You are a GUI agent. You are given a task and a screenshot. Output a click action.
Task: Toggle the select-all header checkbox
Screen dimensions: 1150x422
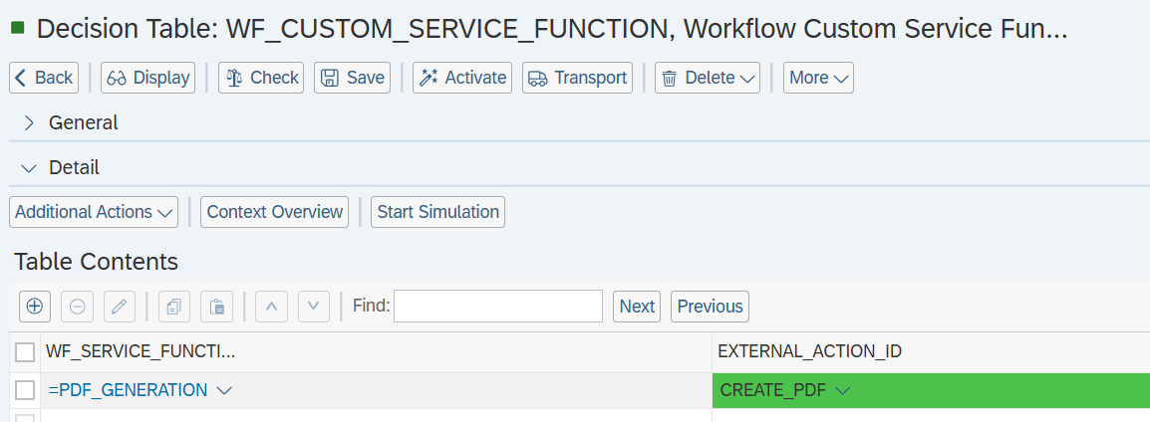point(25,352)
